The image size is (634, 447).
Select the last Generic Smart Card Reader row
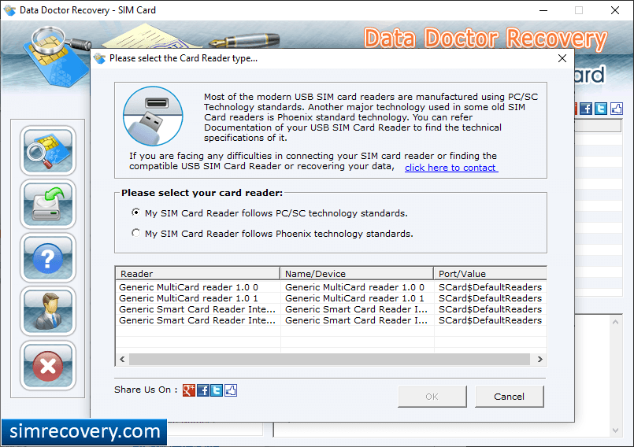(x=331, y=320)
